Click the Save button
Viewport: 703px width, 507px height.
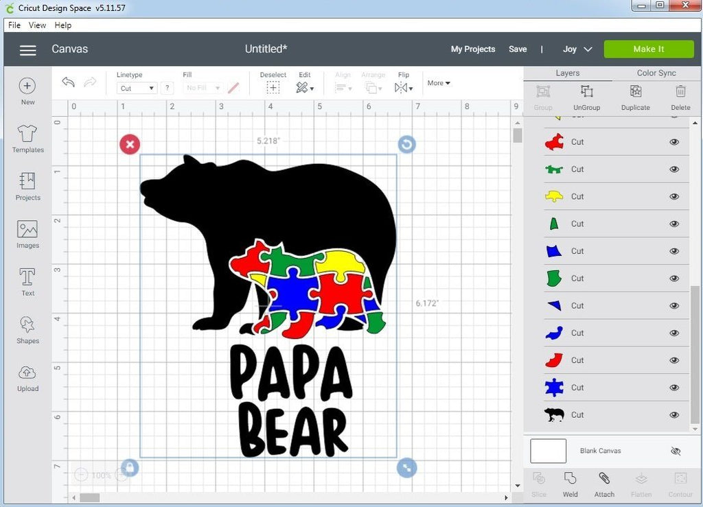pos(518,49)
